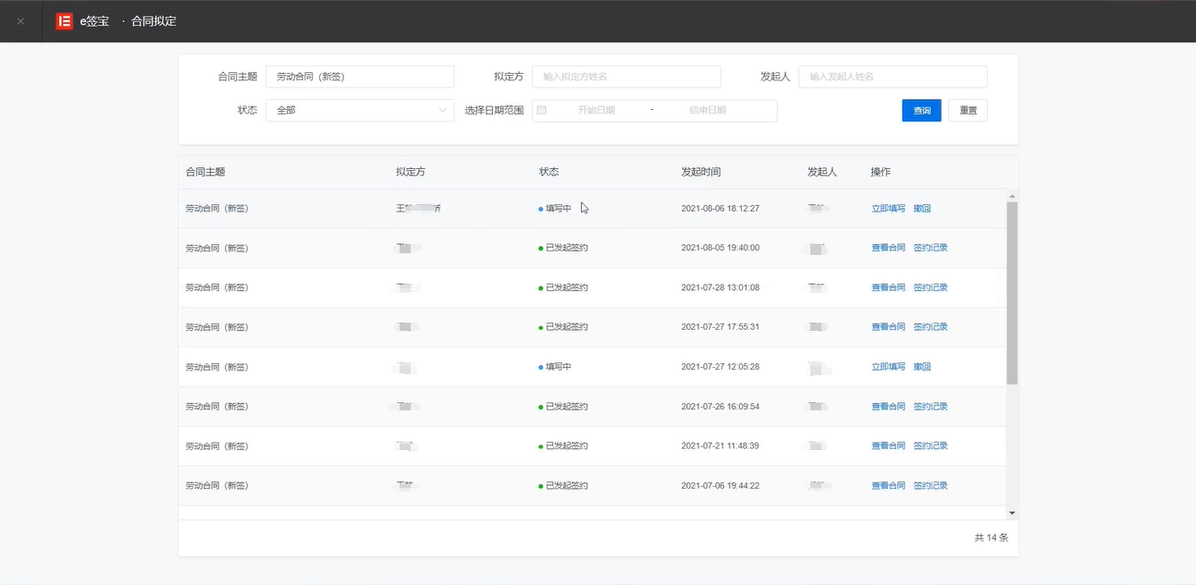This screenshot has width=1196, height=585.
Task: Select the 2021-07-21 11:48:39 timestamp cell
Action: click(x=721, y=446)
